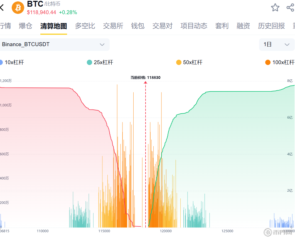
Task: Add BTC to favorites with star icon
Action: [x=275, y=7]
